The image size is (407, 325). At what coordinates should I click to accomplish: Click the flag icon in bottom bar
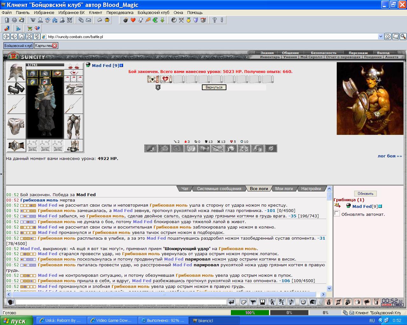coord(367,302)
